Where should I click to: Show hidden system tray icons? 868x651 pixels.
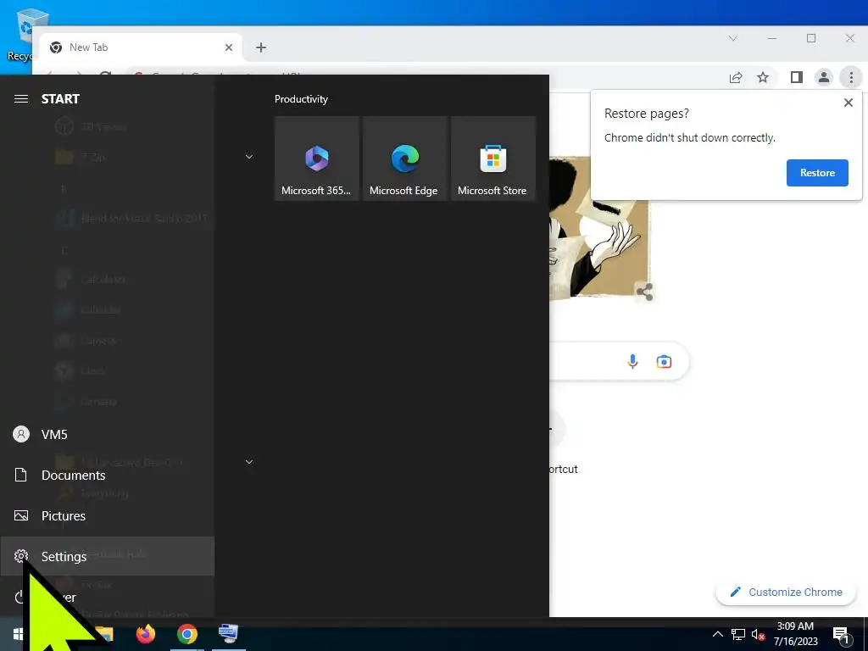coord(718,634)
